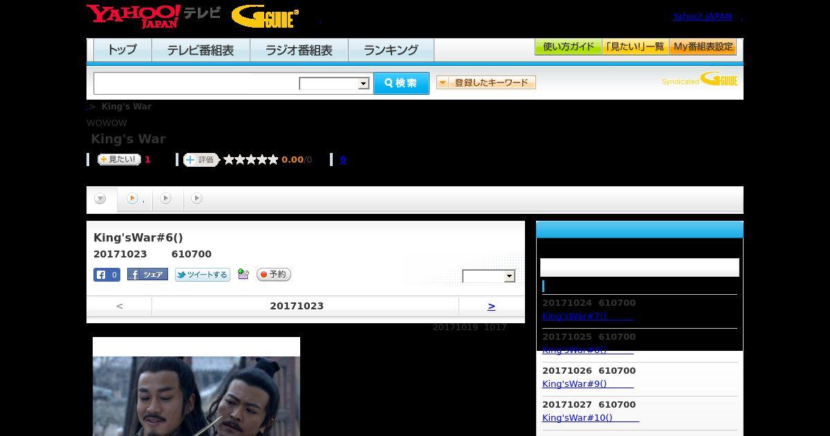Open King'sWar#9() episode link
Screen dimensions: 830x436
pos(588,384)
